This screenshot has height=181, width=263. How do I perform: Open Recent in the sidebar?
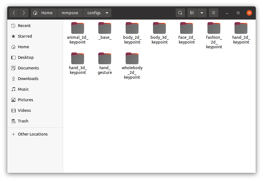[35, 26]
